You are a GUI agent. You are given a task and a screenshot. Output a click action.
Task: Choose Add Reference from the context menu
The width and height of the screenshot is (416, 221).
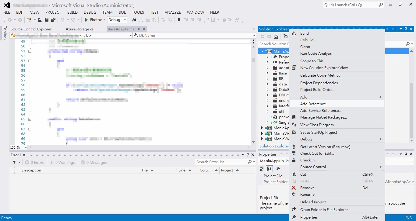(314, 104)
